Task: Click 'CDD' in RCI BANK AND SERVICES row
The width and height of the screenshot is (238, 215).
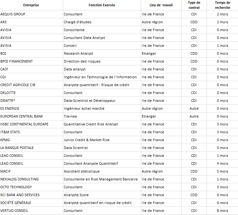Action: [x=194, y=195]
